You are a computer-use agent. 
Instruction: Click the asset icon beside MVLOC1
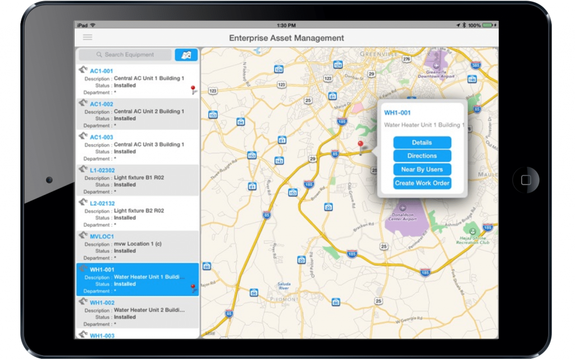pyautogui.click(x=82, y=237)
